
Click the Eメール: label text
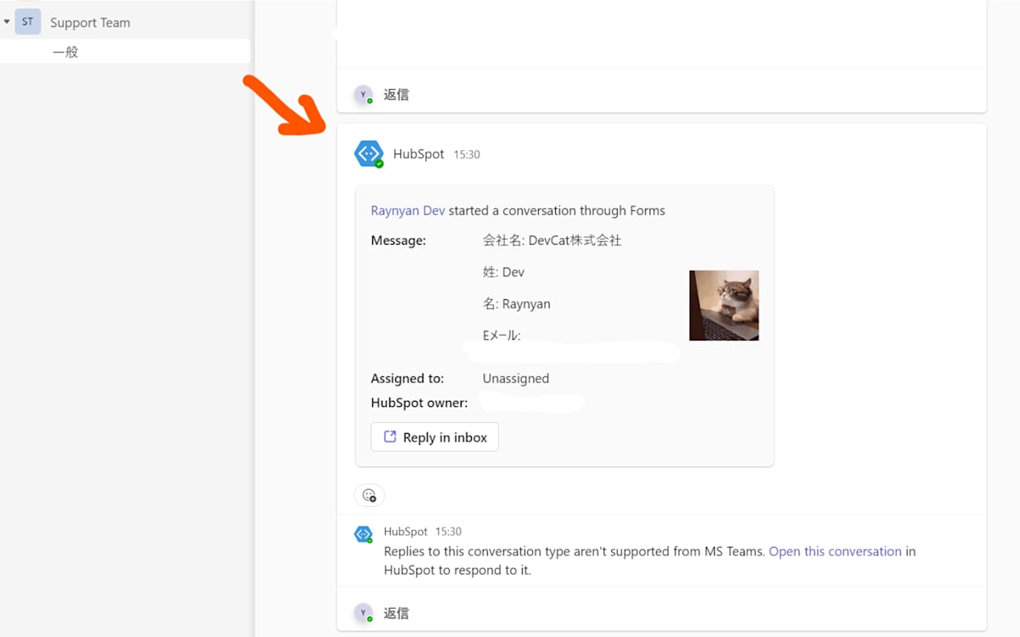pyautogui.click(x=501, y=335)
